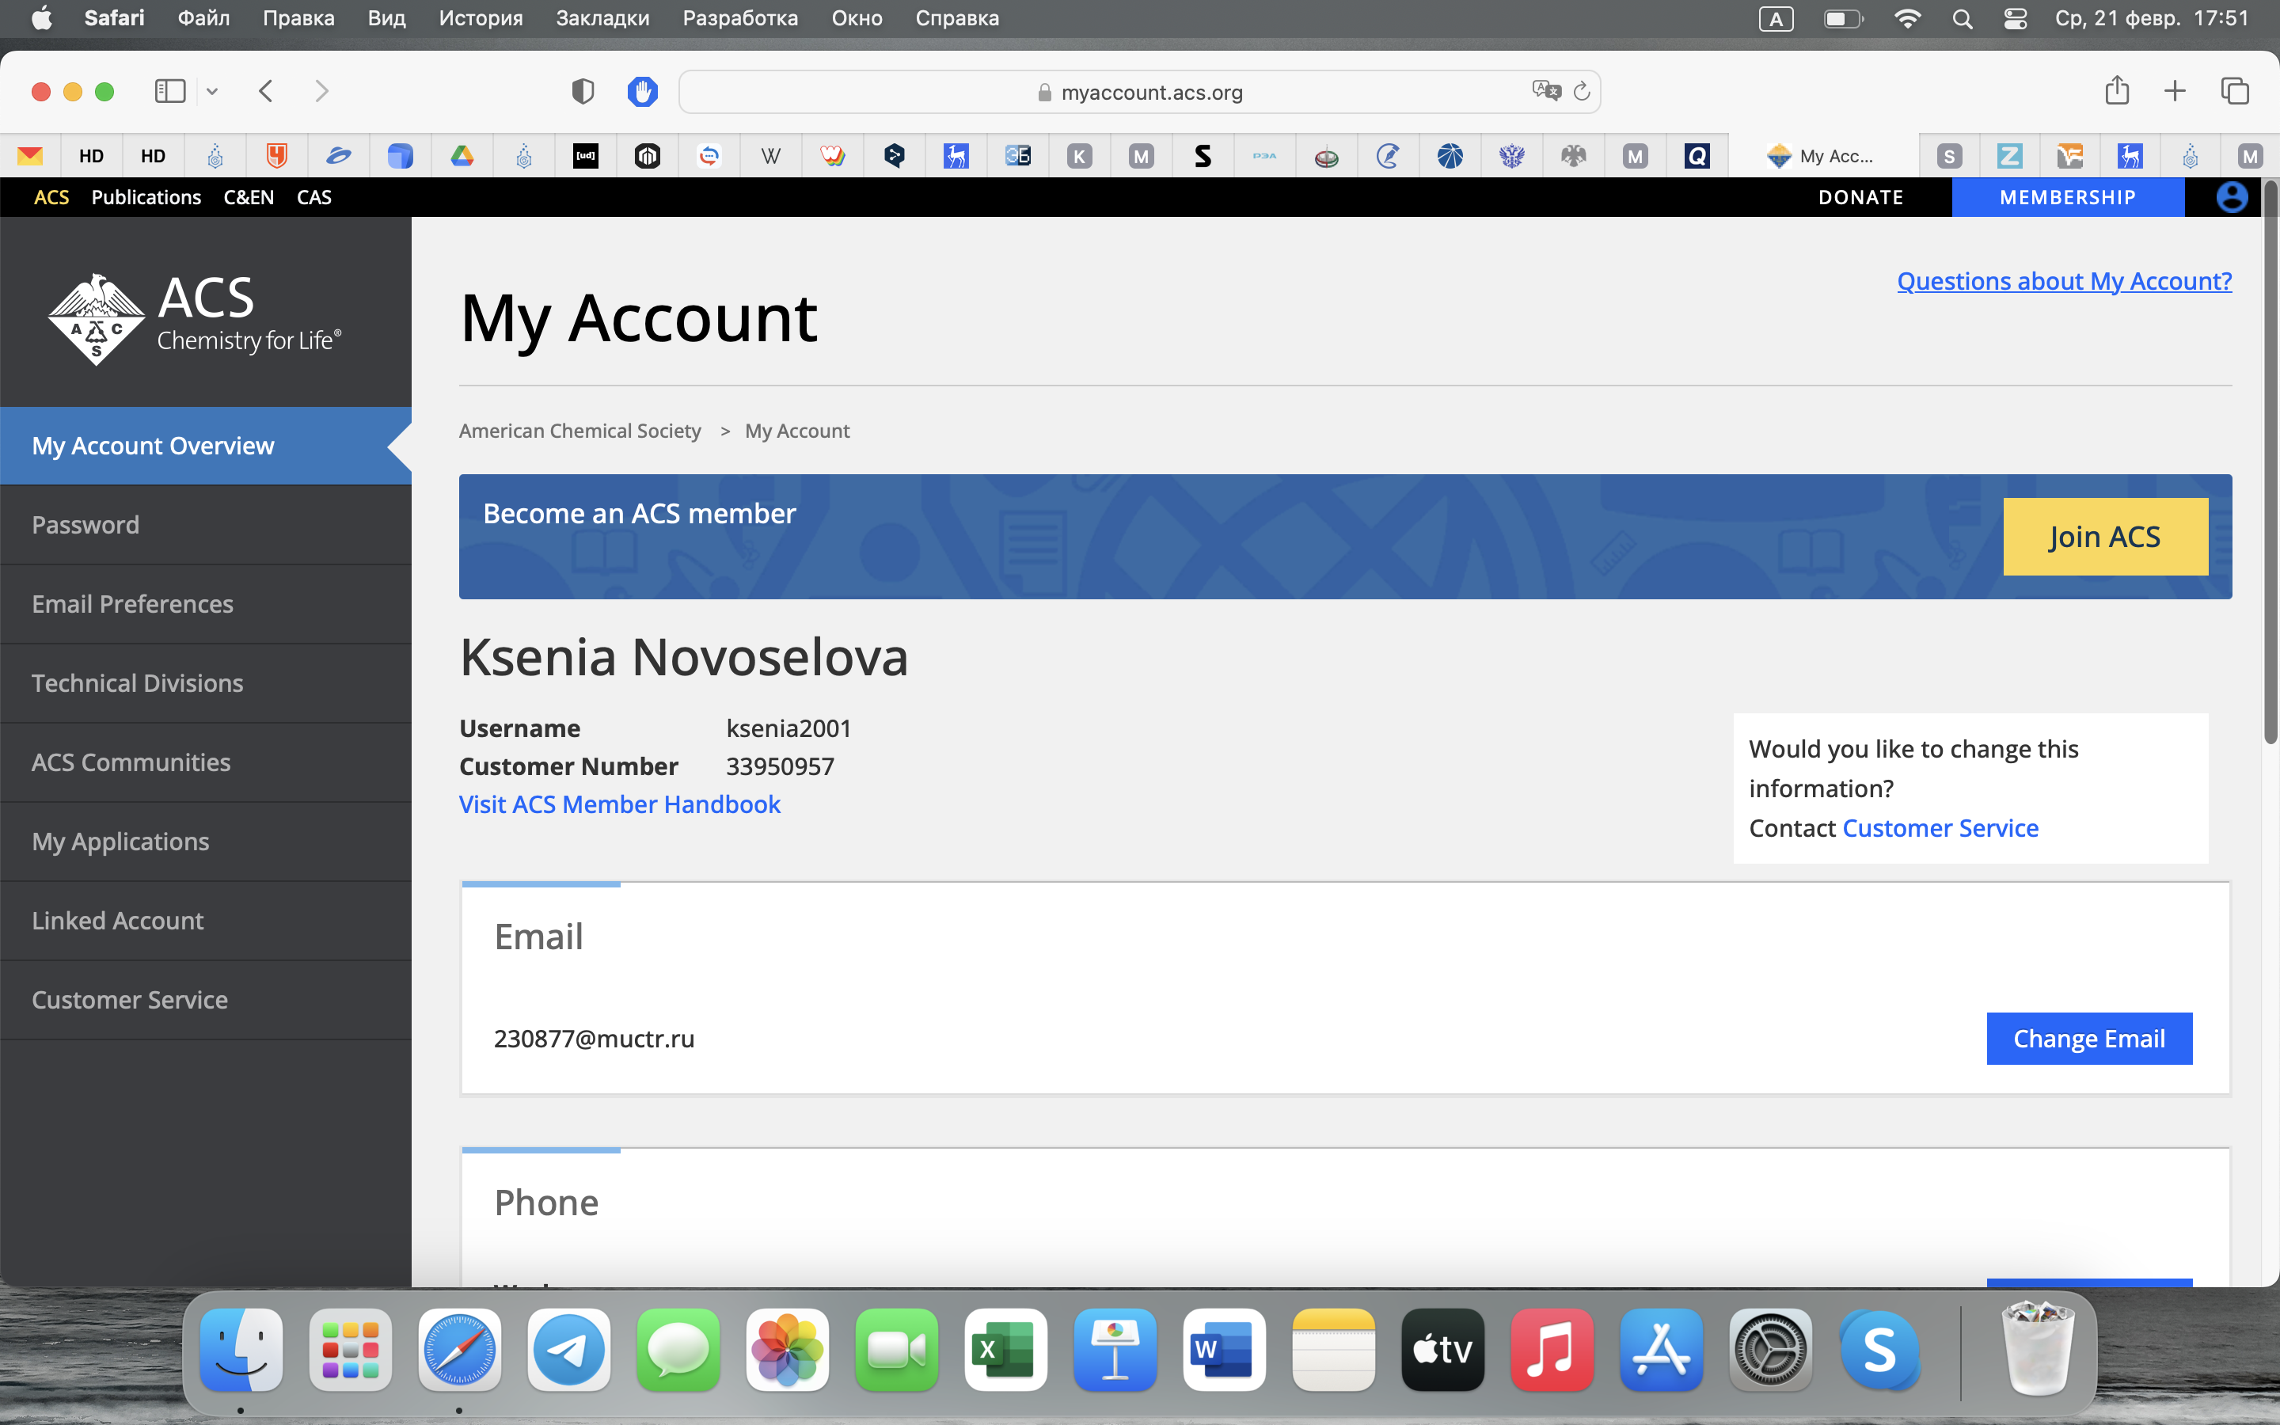Screen dimensions: 2280x1425
Task: Click American Chemical Society breadcrumb
Action: coord(579,431)
